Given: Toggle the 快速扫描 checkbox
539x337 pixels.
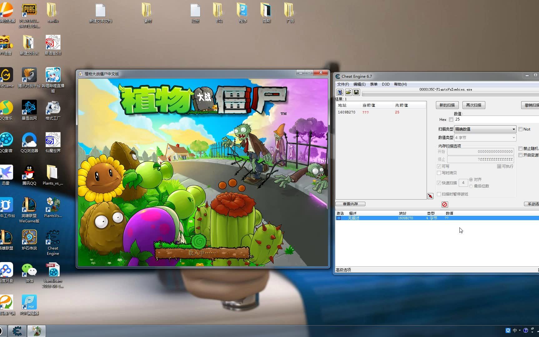Looking at the screenshot, I should pos(439,183).
